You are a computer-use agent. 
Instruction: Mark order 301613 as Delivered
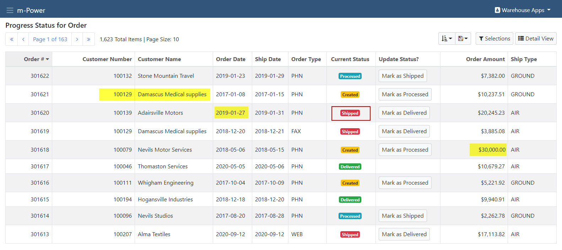[404, 234]
